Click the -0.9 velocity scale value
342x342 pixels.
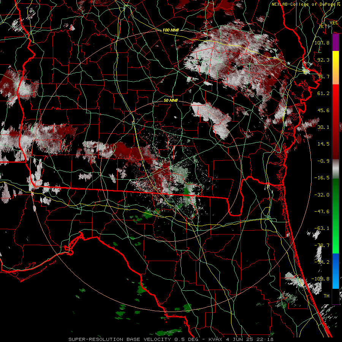point(323,161)
